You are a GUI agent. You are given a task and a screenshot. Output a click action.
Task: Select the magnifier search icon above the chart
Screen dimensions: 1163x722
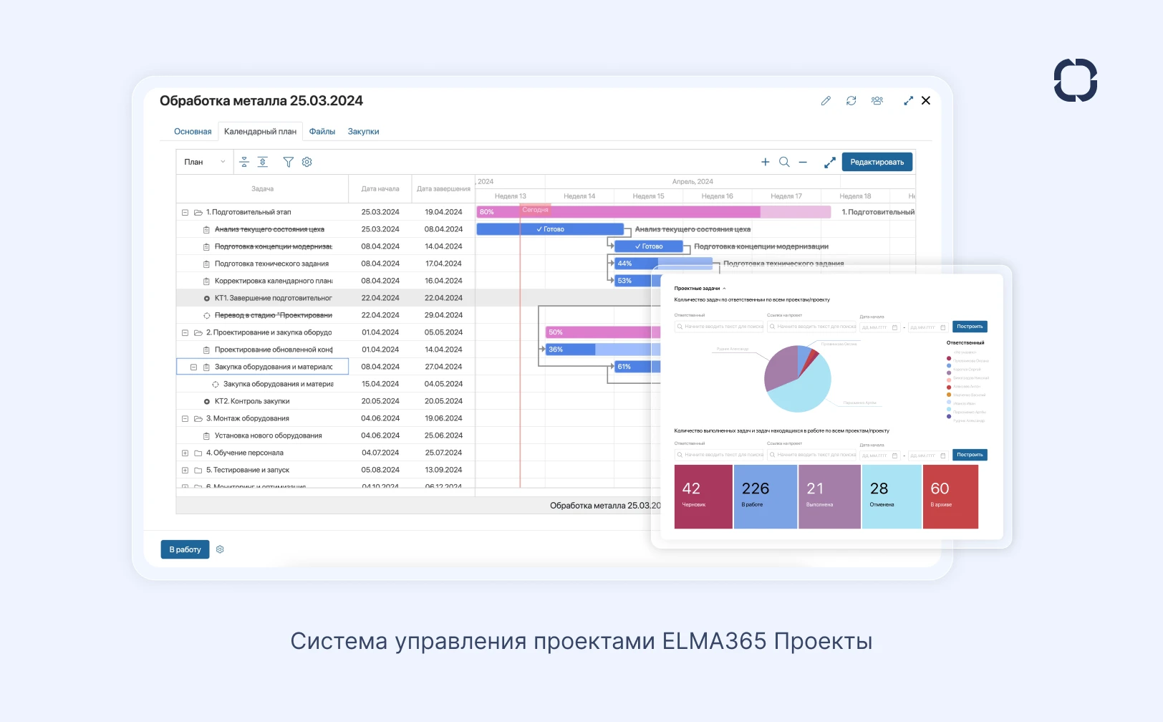[x=784, y=162]
